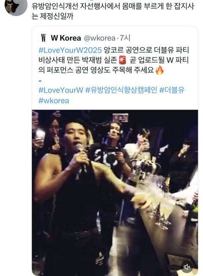Tap the microphone held by the singer
This screenshot has height=276, width=203.
[80, 149]
